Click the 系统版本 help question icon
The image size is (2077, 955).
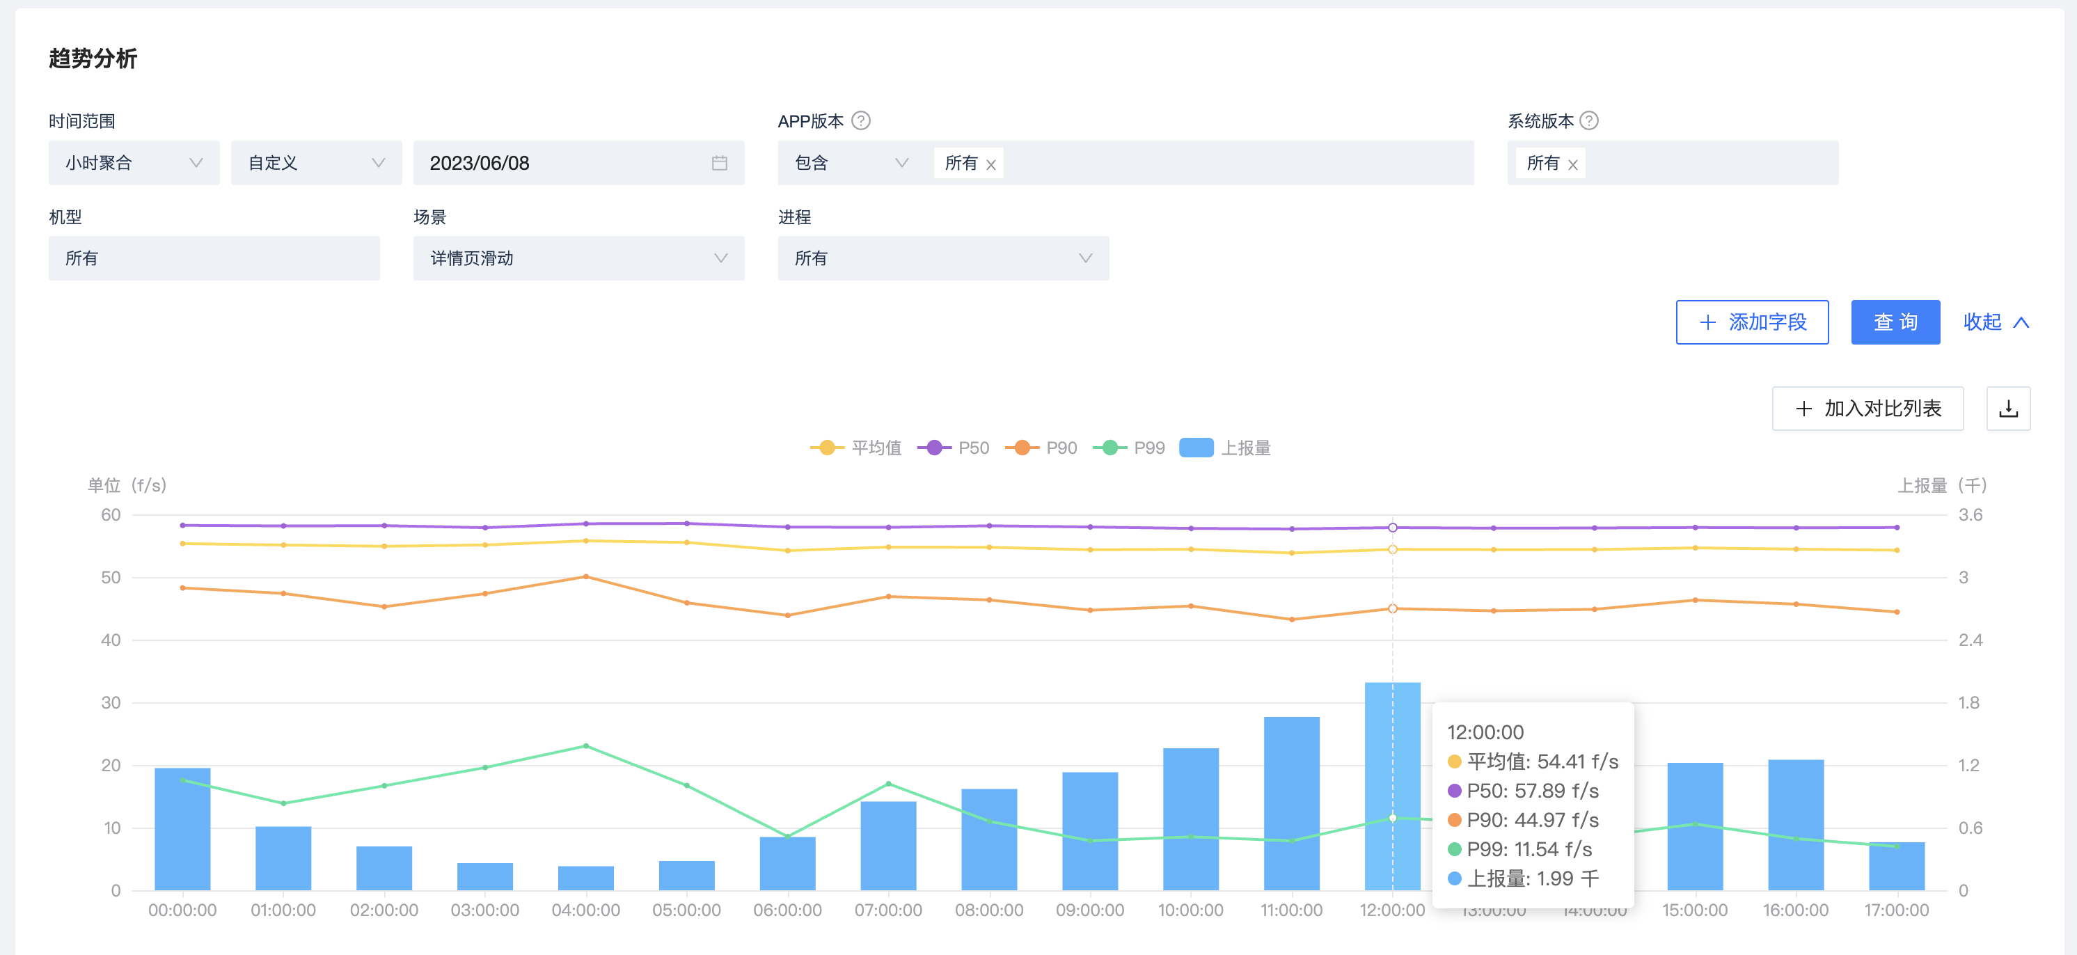1589,121
